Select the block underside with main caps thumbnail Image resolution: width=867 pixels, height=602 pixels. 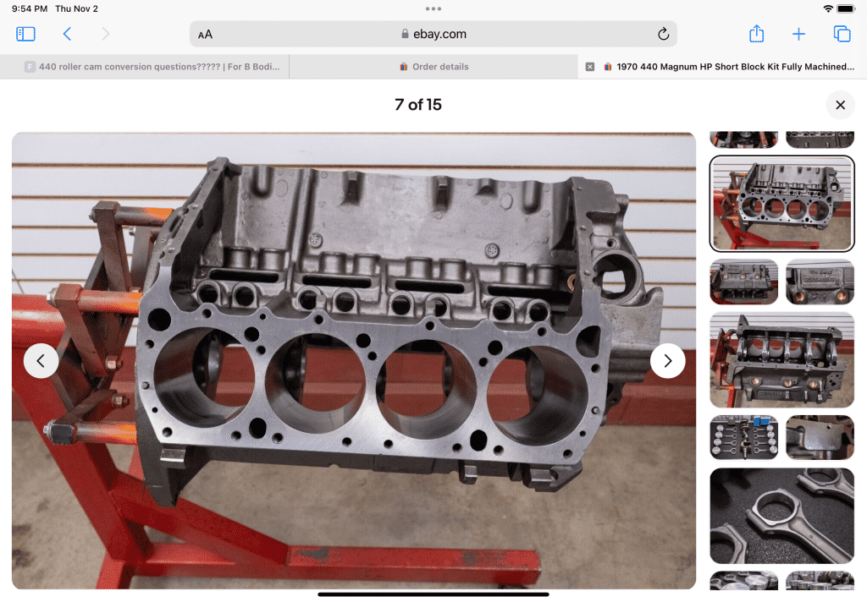tap(781, 359)
